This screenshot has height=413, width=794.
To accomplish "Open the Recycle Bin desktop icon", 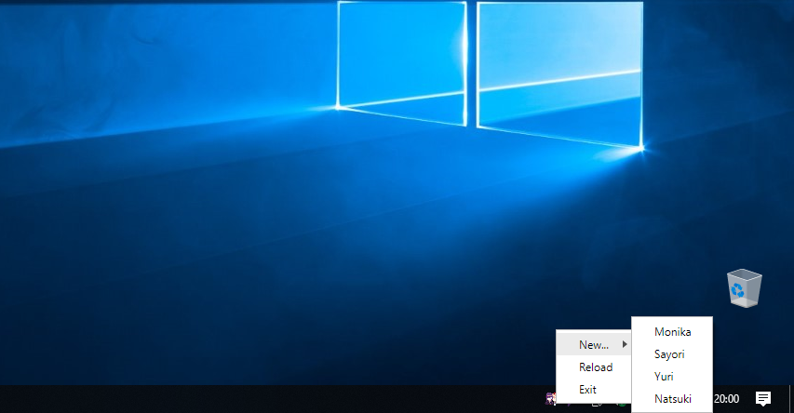I will [744, 288].
